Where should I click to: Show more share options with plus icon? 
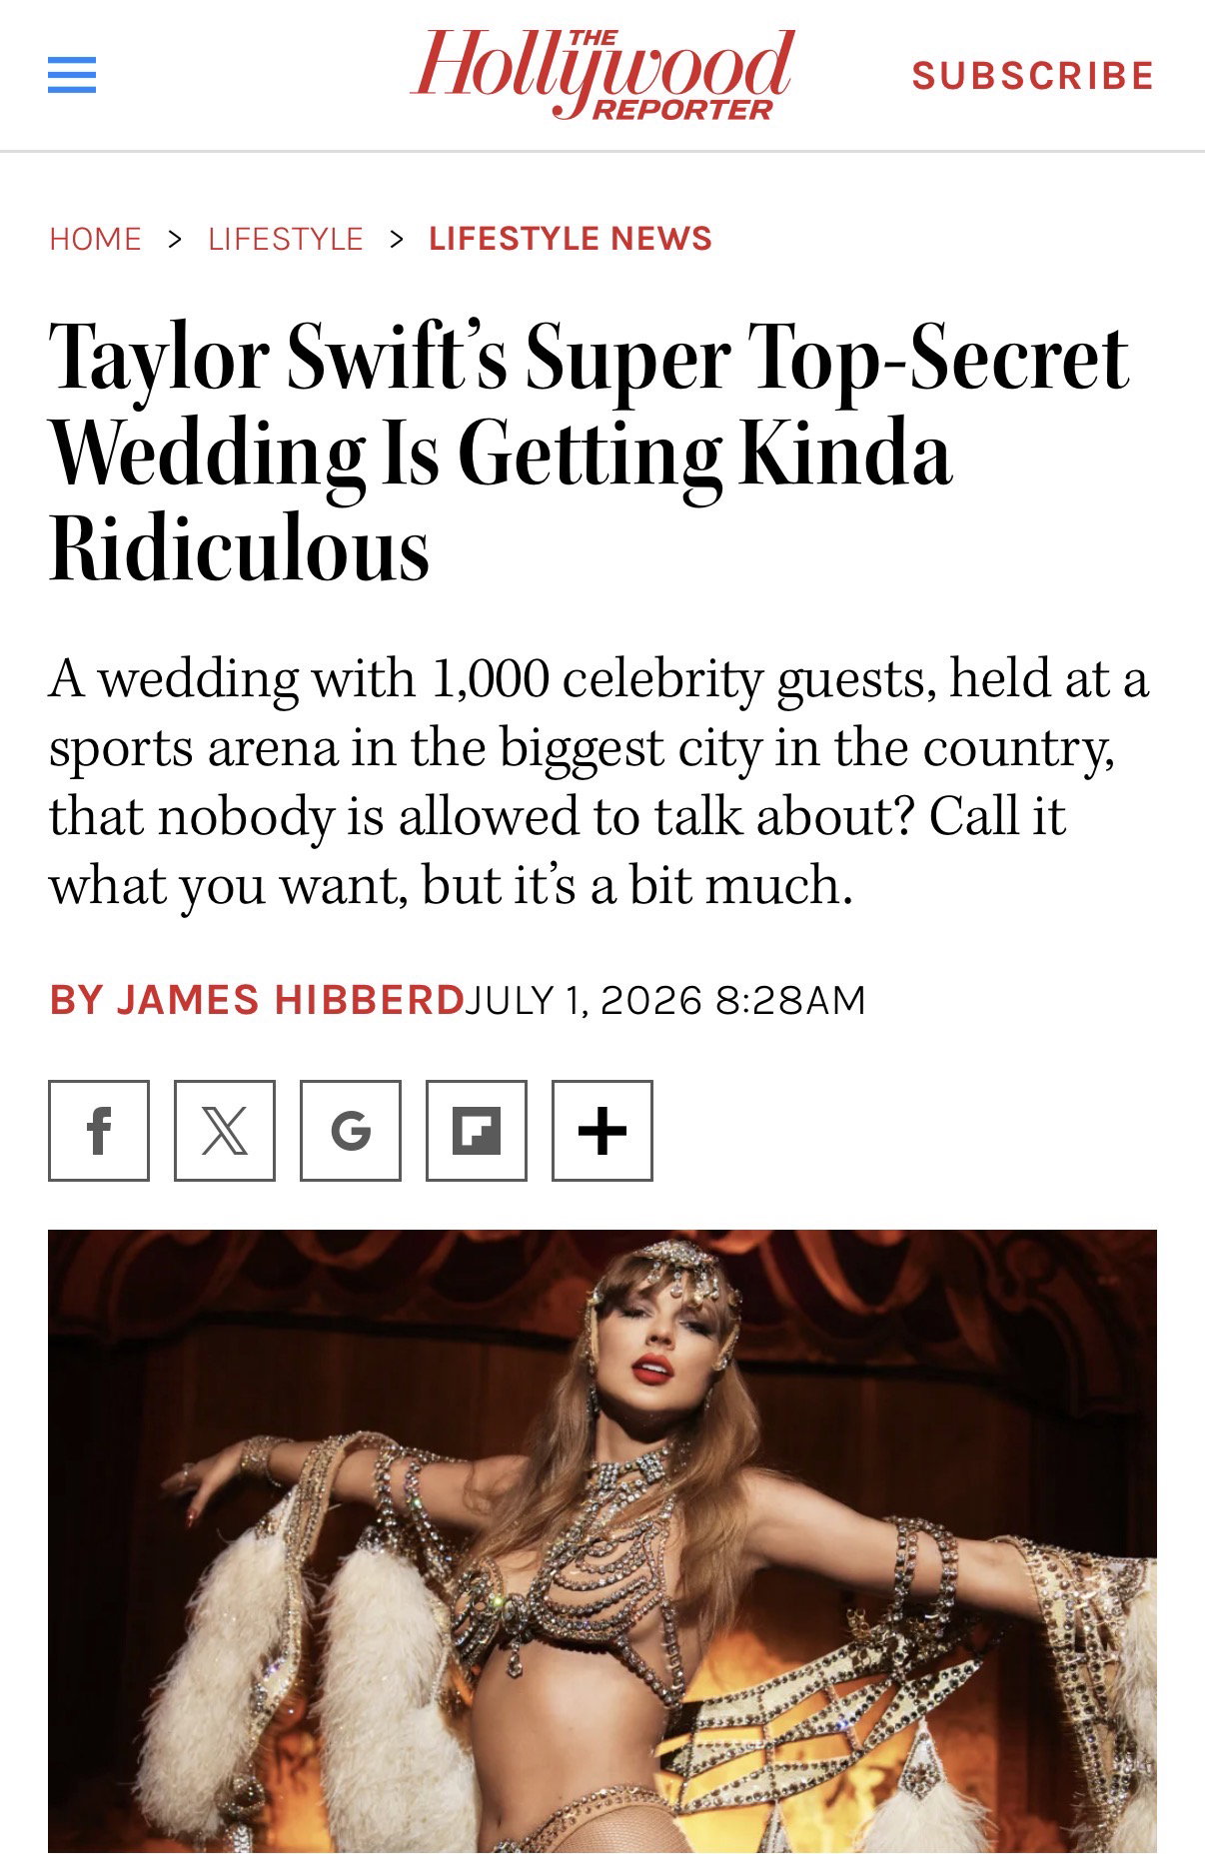(x=602, y=1131)
